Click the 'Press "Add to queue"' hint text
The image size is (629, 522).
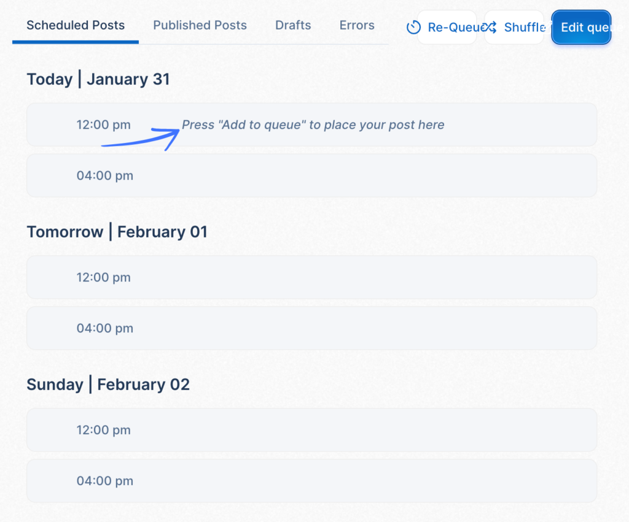coord(313,125)
